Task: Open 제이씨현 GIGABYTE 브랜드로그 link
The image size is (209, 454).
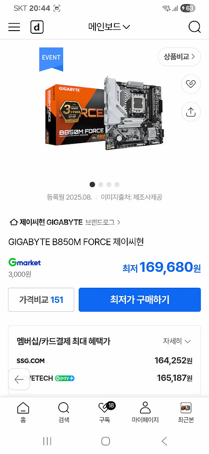Action: 65,223
